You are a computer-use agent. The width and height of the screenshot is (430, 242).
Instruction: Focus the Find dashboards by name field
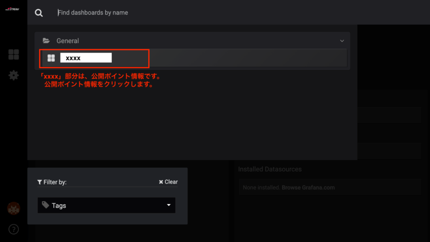pos(168,13)
